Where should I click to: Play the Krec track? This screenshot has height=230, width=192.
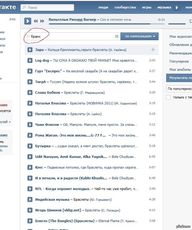[30, 167]
